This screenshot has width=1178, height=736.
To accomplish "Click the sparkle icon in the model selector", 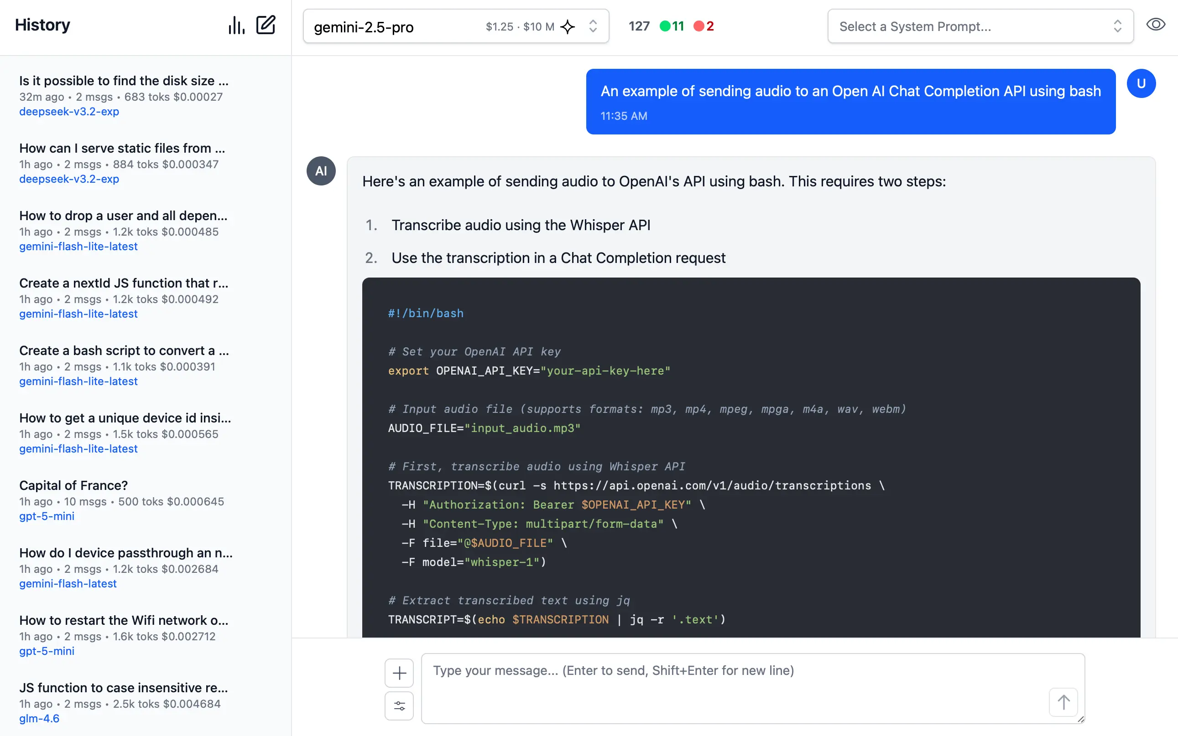I will pyautogui.click(x=567, y=28).
